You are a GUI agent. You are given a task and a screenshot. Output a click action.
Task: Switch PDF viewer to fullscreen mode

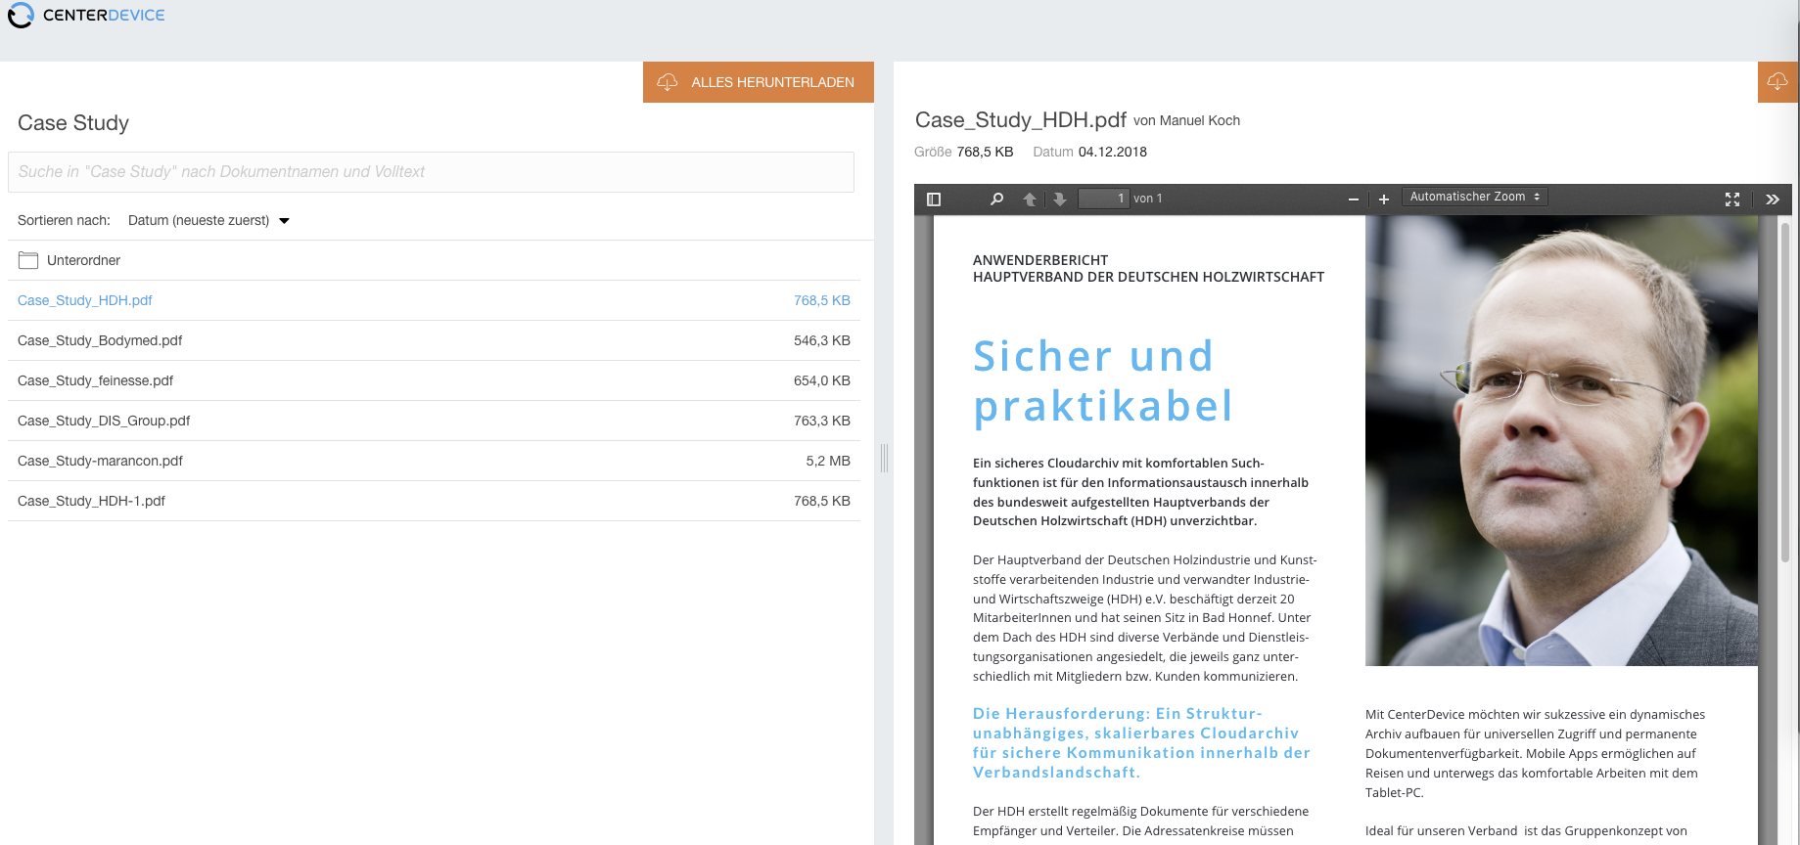click(1732, 200)
